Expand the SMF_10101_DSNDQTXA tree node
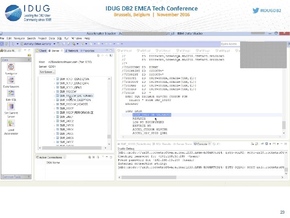Screen dimensions: 290x218 coord(54,79)
